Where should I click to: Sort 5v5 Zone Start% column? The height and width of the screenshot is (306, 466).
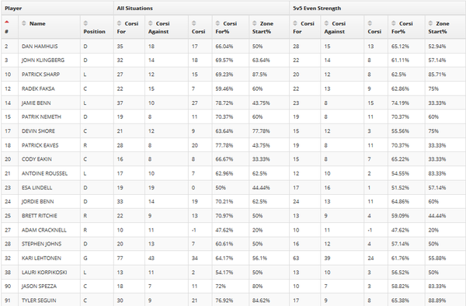430,23
